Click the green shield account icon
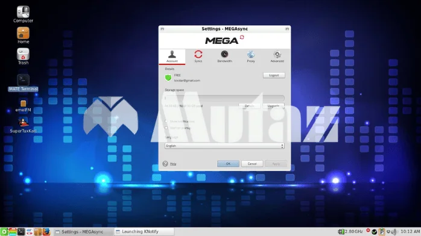 click(x=168, y=78)
